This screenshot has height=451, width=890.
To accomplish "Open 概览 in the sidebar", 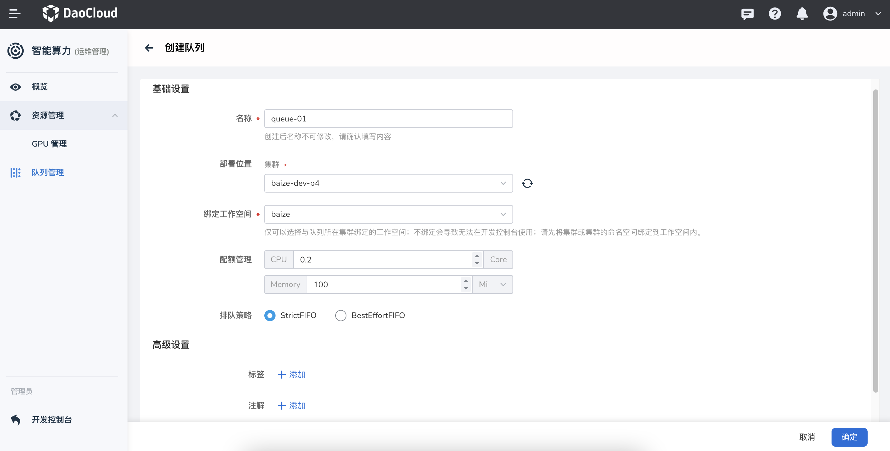I will (x=40, y=87).
